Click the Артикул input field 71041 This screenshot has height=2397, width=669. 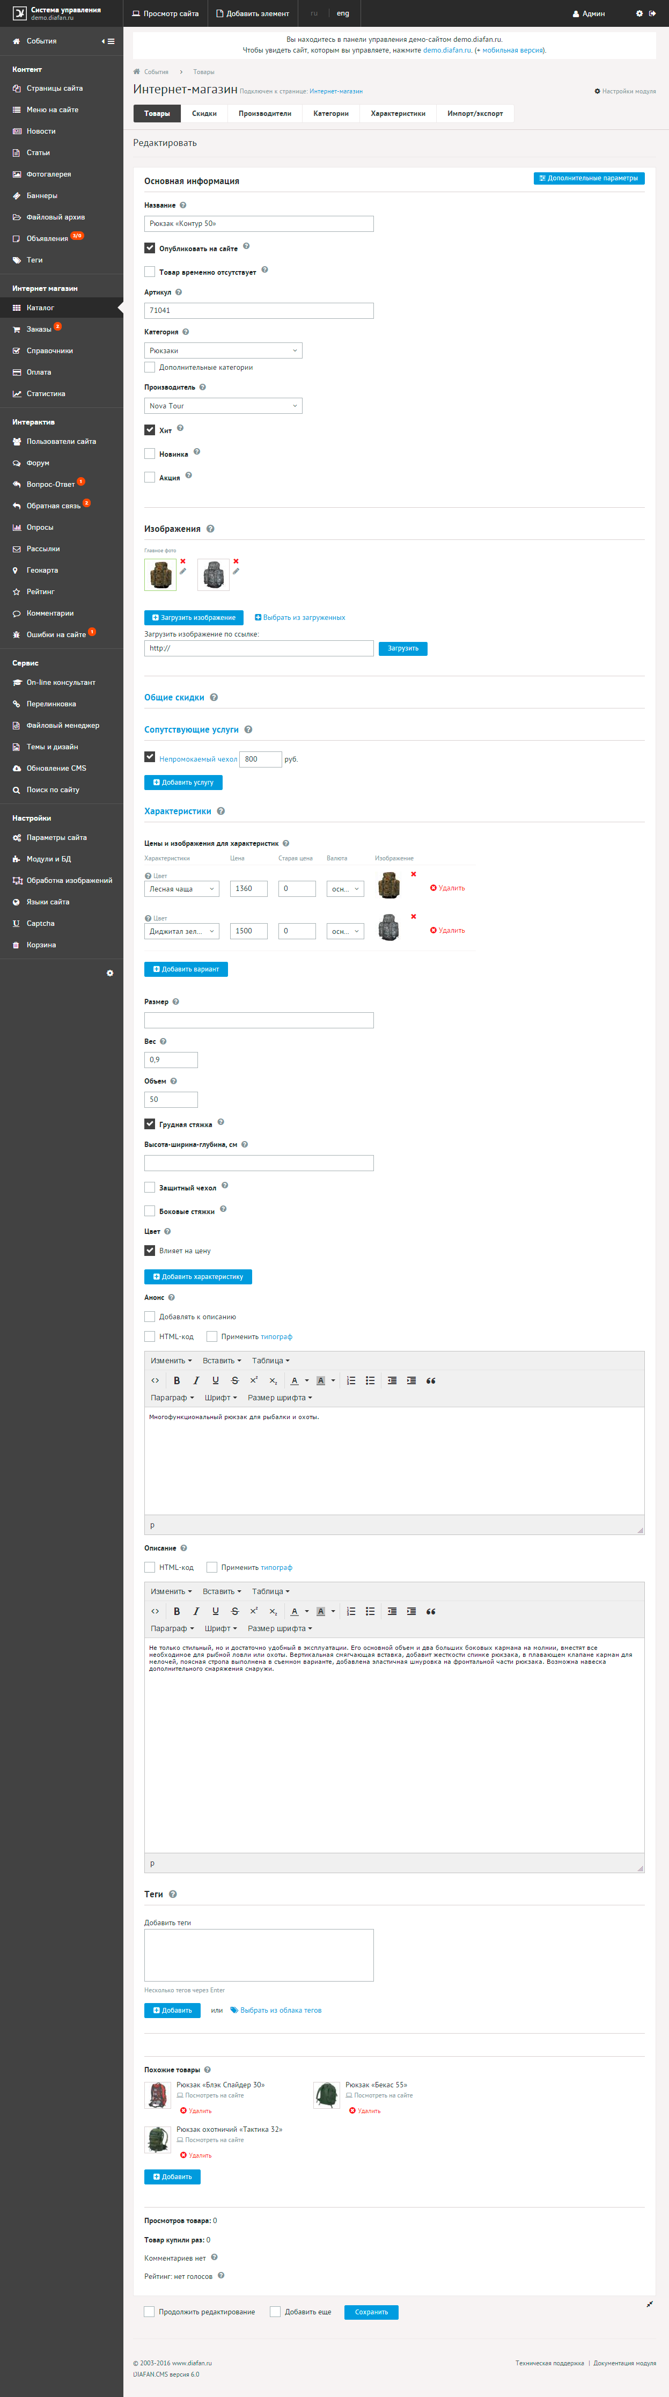(259, 311)
